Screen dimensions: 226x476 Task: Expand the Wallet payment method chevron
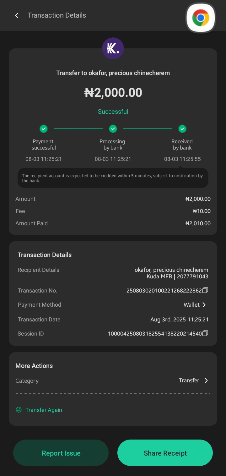[204, 305]
